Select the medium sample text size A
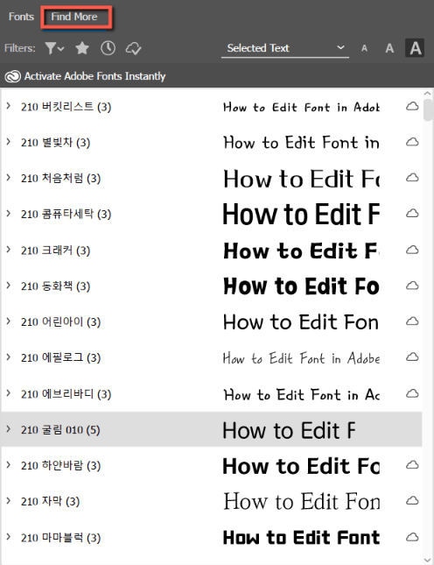 [x=389, y=48]
